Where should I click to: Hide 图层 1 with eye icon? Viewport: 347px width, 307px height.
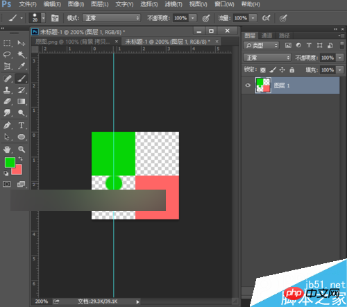tap(248, 85)
